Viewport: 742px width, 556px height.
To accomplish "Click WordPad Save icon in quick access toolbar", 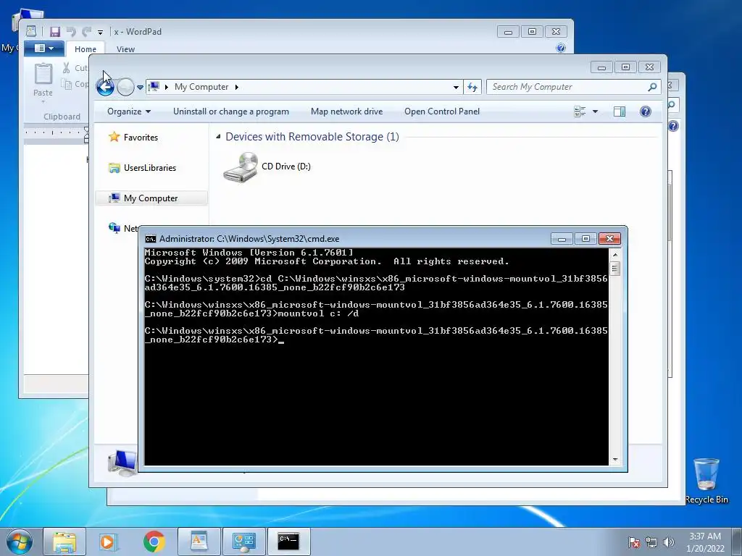I will [x=55, y=32].
